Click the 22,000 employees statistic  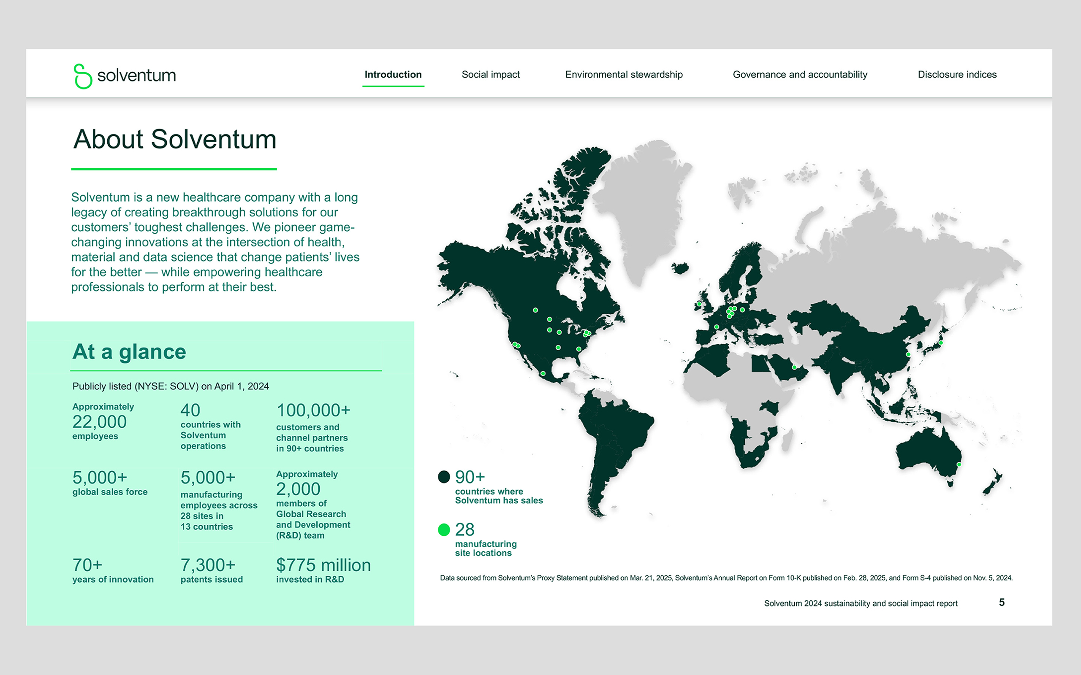pyautogui.click(x=100, y=422)
